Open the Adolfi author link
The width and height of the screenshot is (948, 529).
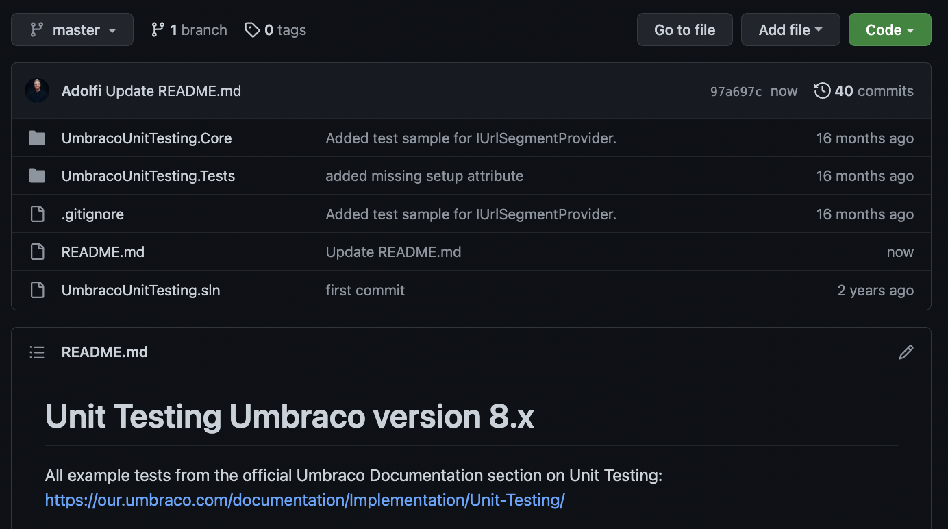click(x=82, y=91)
